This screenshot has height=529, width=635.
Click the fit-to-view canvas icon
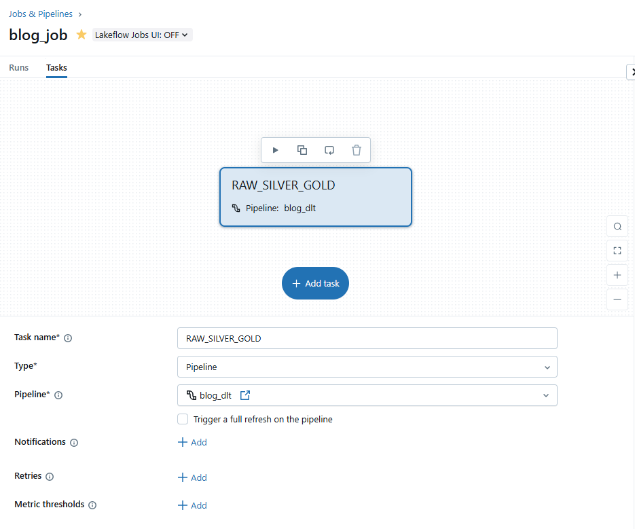pyautogui.click(x=617, y=251)
